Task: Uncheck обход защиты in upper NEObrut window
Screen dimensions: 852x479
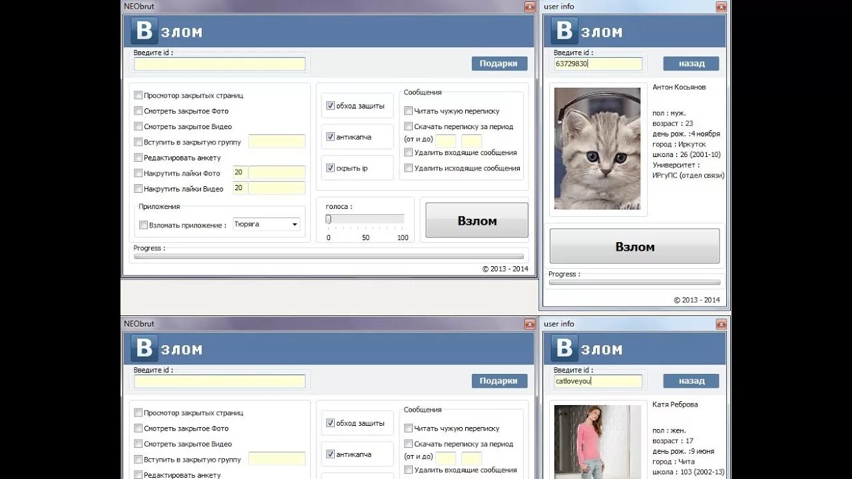Action: 330,106
